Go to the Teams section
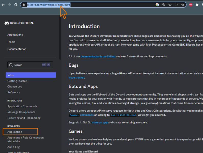Screen dimensions: 203x153 click(x=11, y=42)
